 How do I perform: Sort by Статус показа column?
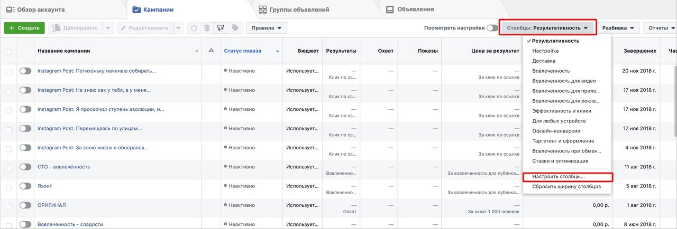click(x=243, y=51)
